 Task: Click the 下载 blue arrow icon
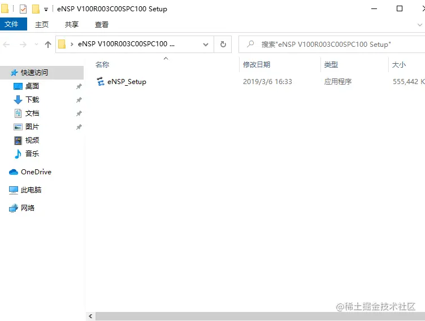18,100
